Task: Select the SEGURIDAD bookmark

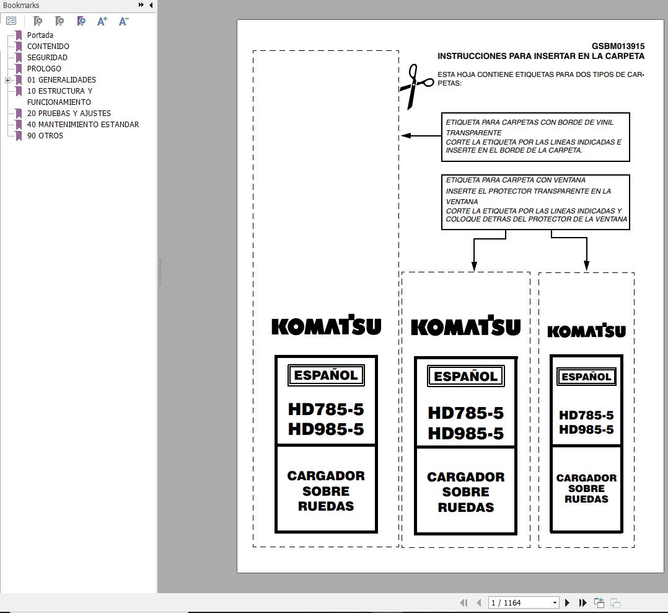Action: [x=47, y=57]
